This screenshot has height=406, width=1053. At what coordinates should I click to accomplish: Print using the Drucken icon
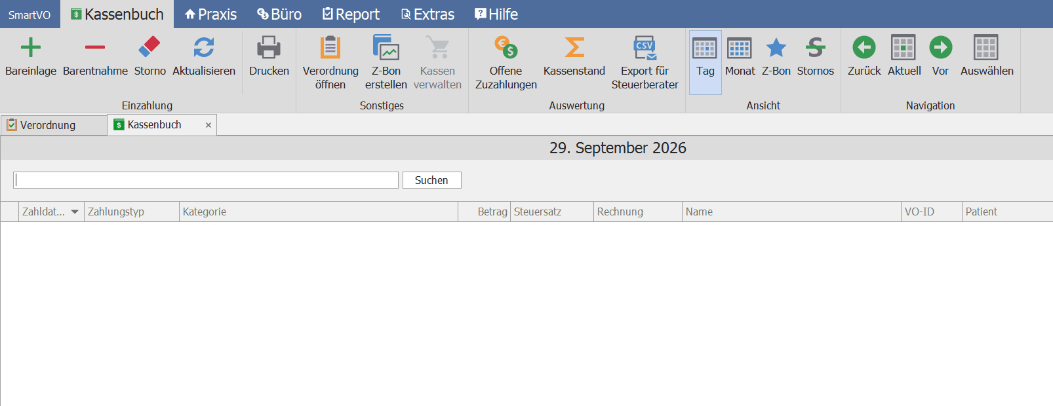coord(269,48)
